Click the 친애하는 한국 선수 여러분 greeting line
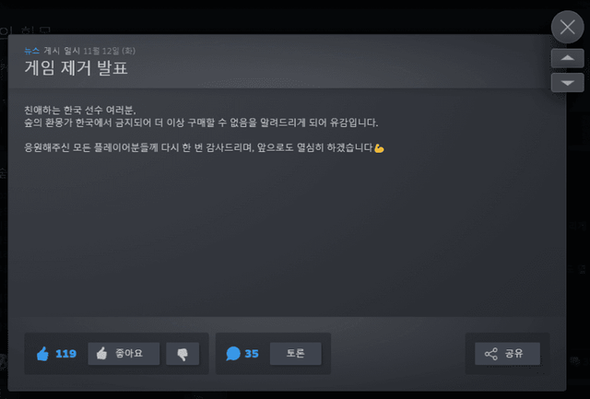590x399 pixels. pos(80,111)
